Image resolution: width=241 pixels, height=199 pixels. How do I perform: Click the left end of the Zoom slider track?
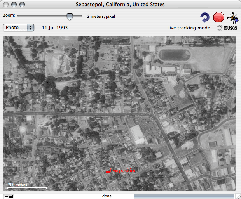point(19,16)
